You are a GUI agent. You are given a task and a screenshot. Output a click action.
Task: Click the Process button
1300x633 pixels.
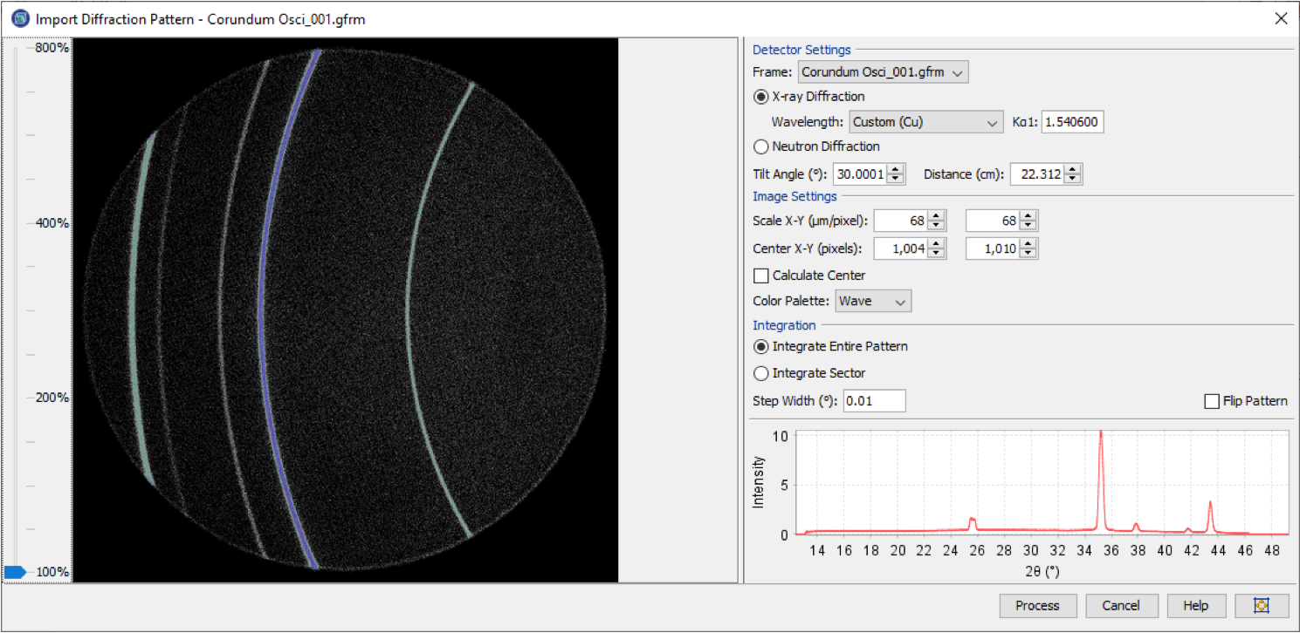pyautogui.click(x=1037, y=605)
